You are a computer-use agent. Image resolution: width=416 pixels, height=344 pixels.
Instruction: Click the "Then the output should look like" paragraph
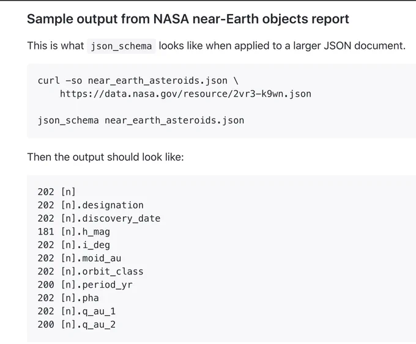tap(106, 157)
